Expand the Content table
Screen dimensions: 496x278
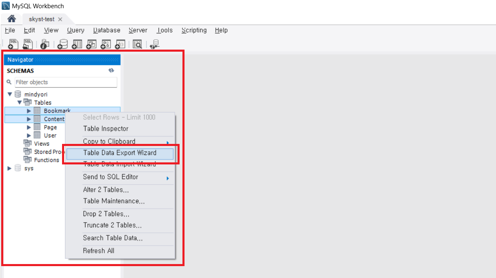point(29,119)
